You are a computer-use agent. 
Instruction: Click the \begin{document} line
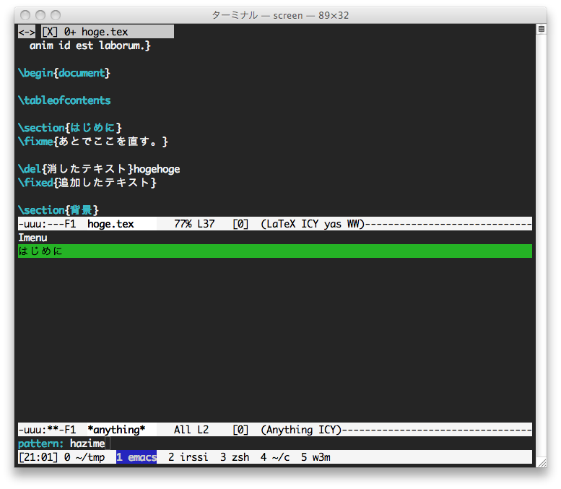[x=64, y=73]
